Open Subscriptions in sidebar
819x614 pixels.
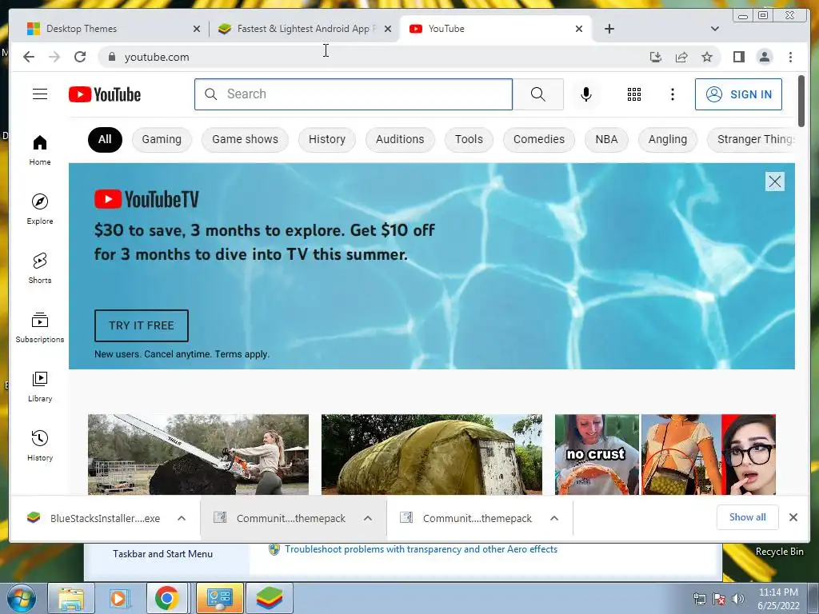pos(40,327)
